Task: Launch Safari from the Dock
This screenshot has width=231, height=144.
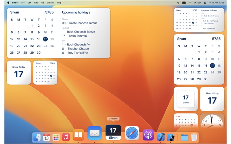Action: (x=132, y=133)
